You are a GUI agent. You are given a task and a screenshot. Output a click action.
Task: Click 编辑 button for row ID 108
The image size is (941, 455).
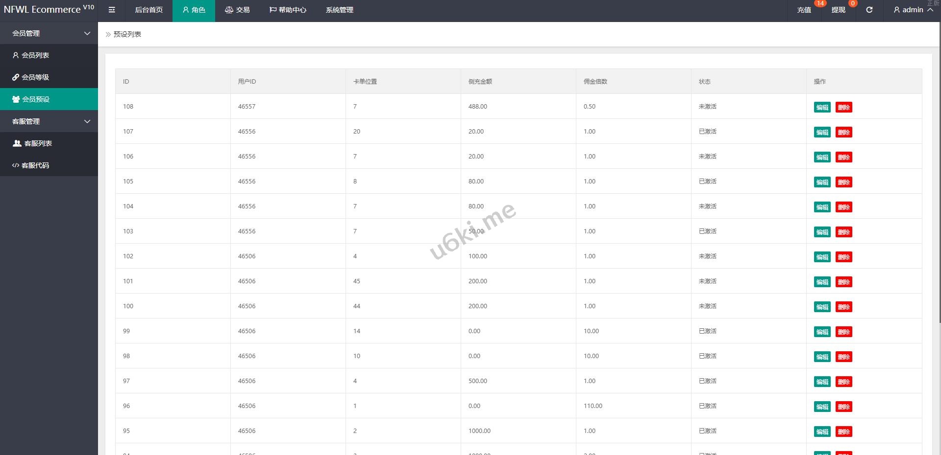pyautogui.click(x=822, y=108)
